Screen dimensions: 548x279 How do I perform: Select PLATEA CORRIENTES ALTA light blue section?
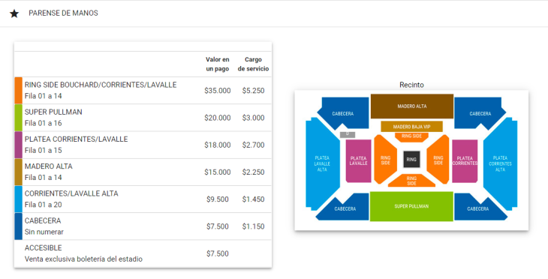(x=500, y=163)
